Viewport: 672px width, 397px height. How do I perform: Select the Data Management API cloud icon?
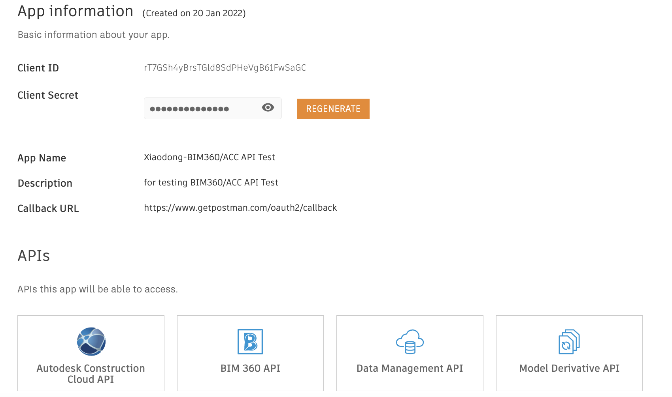(410, 342)
